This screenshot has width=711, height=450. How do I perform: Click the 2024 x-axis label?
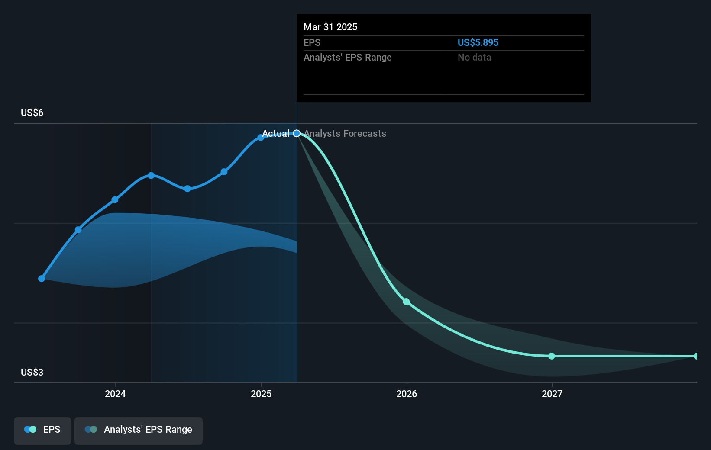(115, 394)
